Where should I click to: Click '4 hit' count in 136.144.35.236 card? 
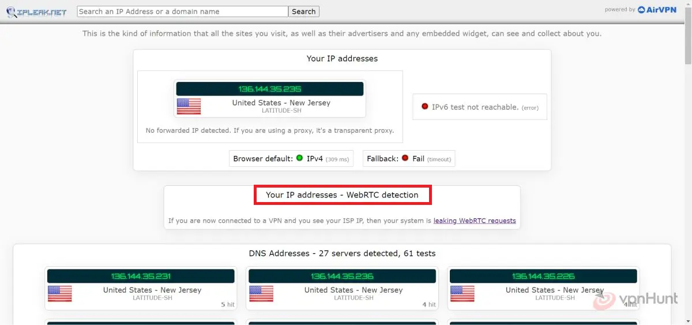(x=429, y=304)
